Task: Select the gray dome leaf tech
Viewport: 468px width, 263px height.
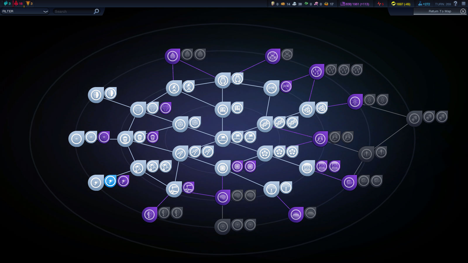Action: [310, 213]
